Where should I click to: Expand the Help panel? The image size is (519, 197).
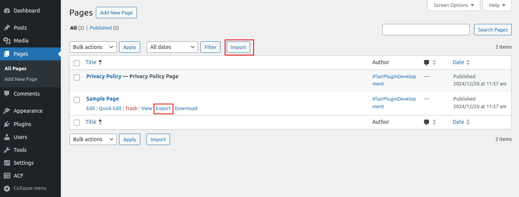click(497, 5)
